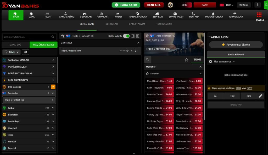Screen dimensions: 268x155
Task: Open the CANLI TAKVİM tab
Action: click(x=137, y=24)
